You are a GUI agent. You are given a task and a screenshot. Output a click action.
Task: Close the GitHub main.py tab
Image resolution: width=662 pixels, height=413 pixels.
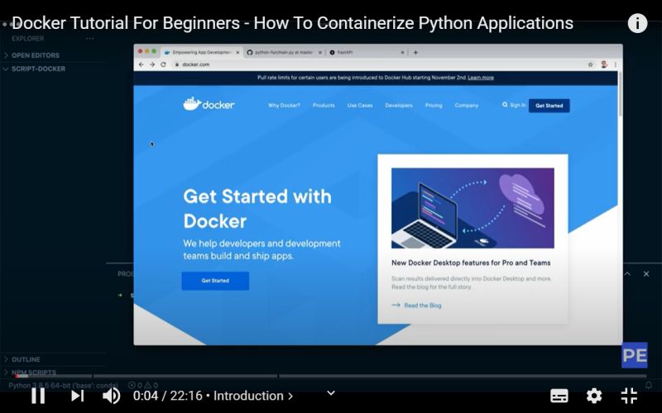click(320, 52)
